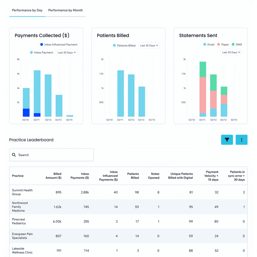Screen dimensions: 257x257
Task: Select the Performance by Day tab
Action: click(27, 10)
